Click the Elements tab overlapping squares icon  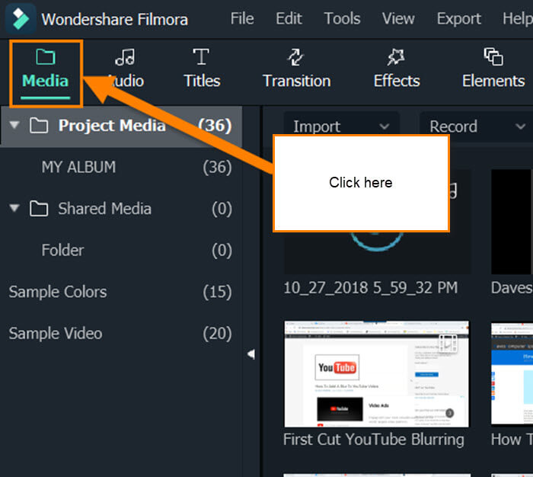(493, 56)
